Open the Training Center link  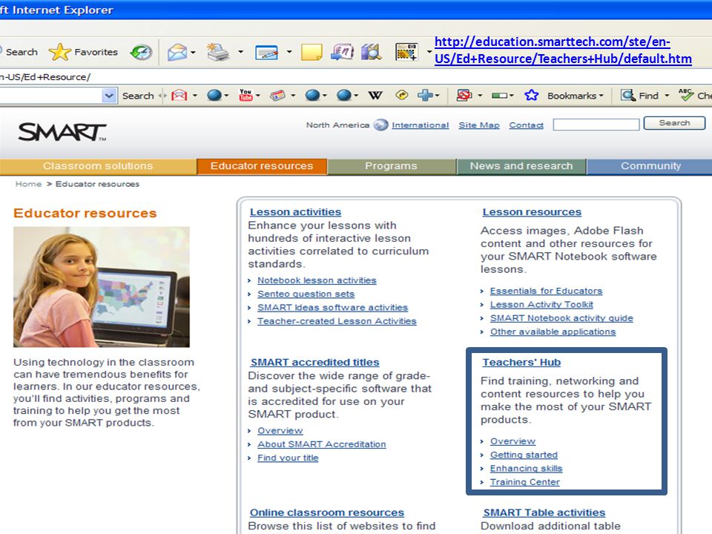pos(525,482)
